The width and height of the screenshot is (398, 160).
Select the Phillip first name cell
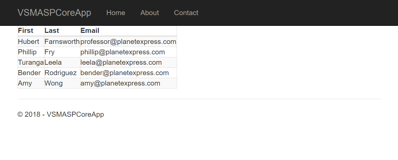pos(27,52)
